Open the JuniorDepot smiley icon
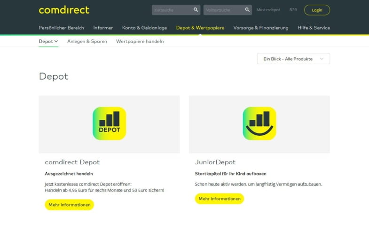Screen dimensions: 369x228 [259, 124]
